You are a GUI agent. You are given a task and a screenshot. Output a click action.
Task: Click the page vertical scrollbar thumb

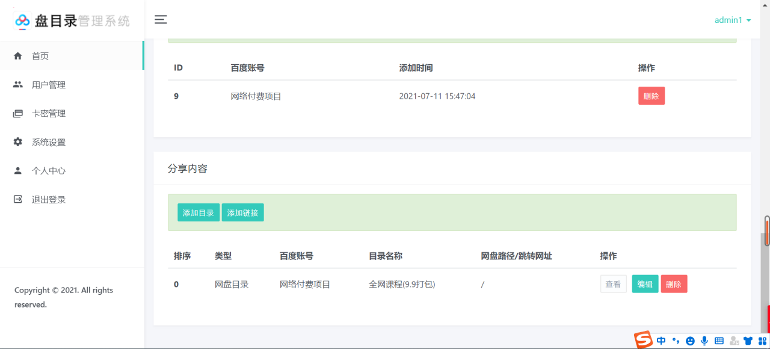767,231
